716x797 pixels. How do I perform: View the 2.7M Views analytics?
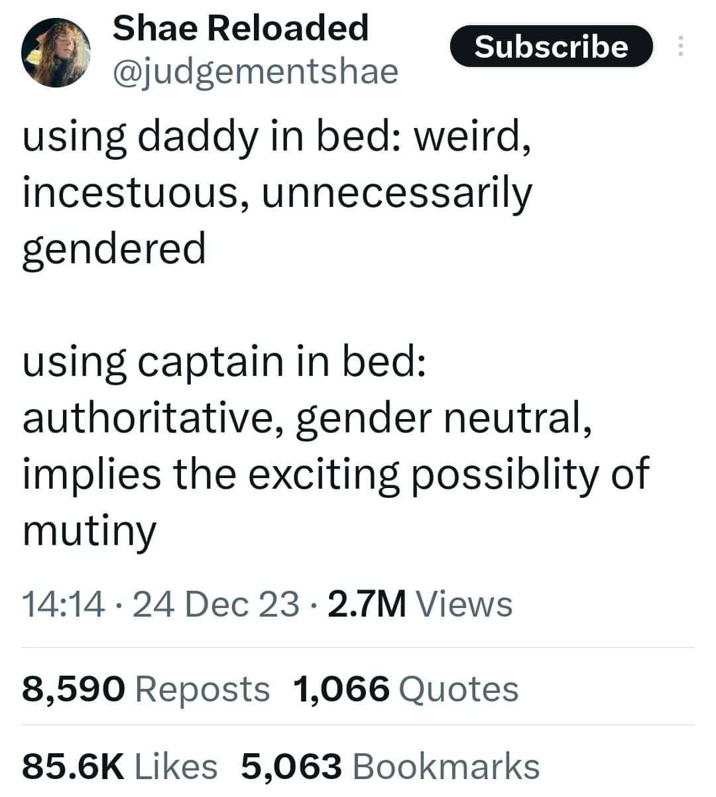point(420,605)
